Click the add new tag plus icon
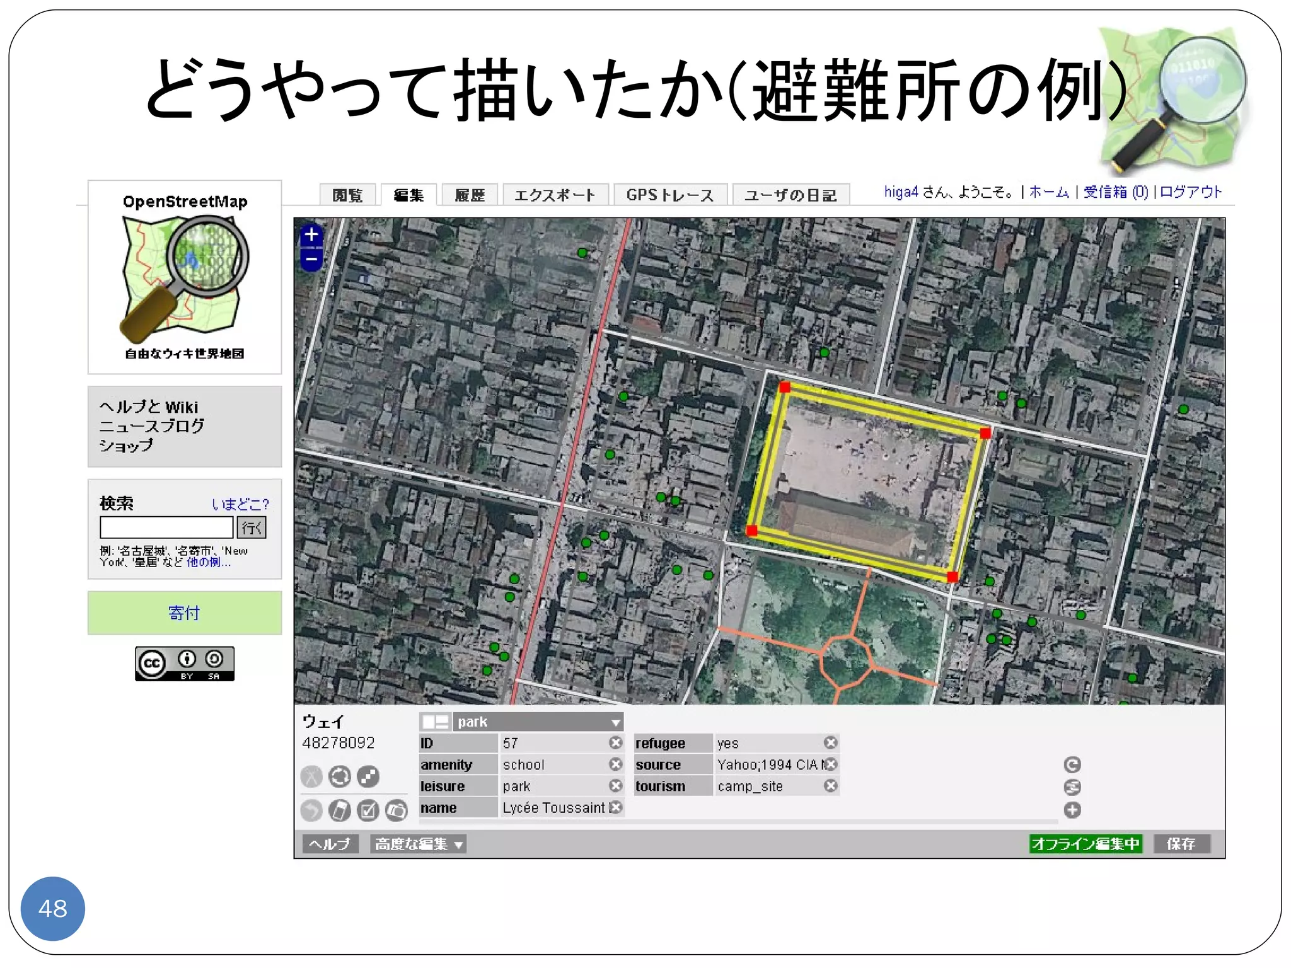 (x=1072, y=810)
